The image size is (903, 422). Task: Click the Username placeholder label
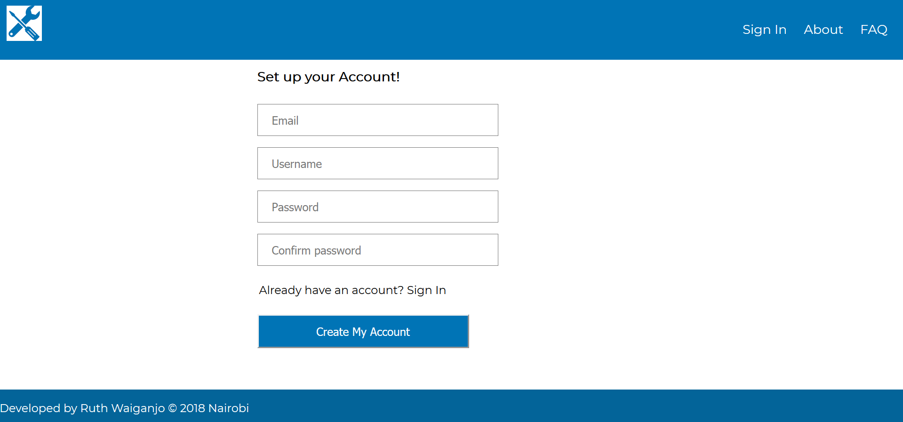tap(297, 164)
